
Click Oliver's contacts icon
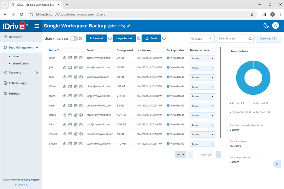click(81, 86)
